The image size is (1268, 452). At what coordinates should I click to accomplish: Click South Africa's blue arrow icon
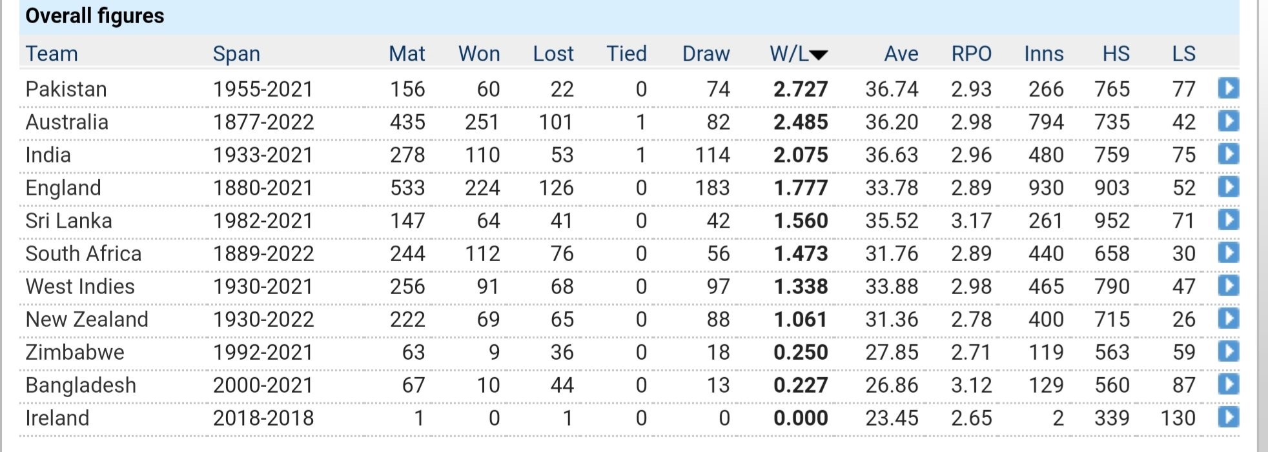point(1228,253)
